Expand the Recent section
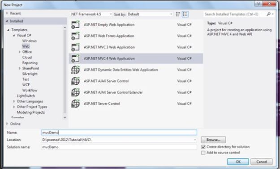This screenshot has height=169, width=280. (7, 13)
